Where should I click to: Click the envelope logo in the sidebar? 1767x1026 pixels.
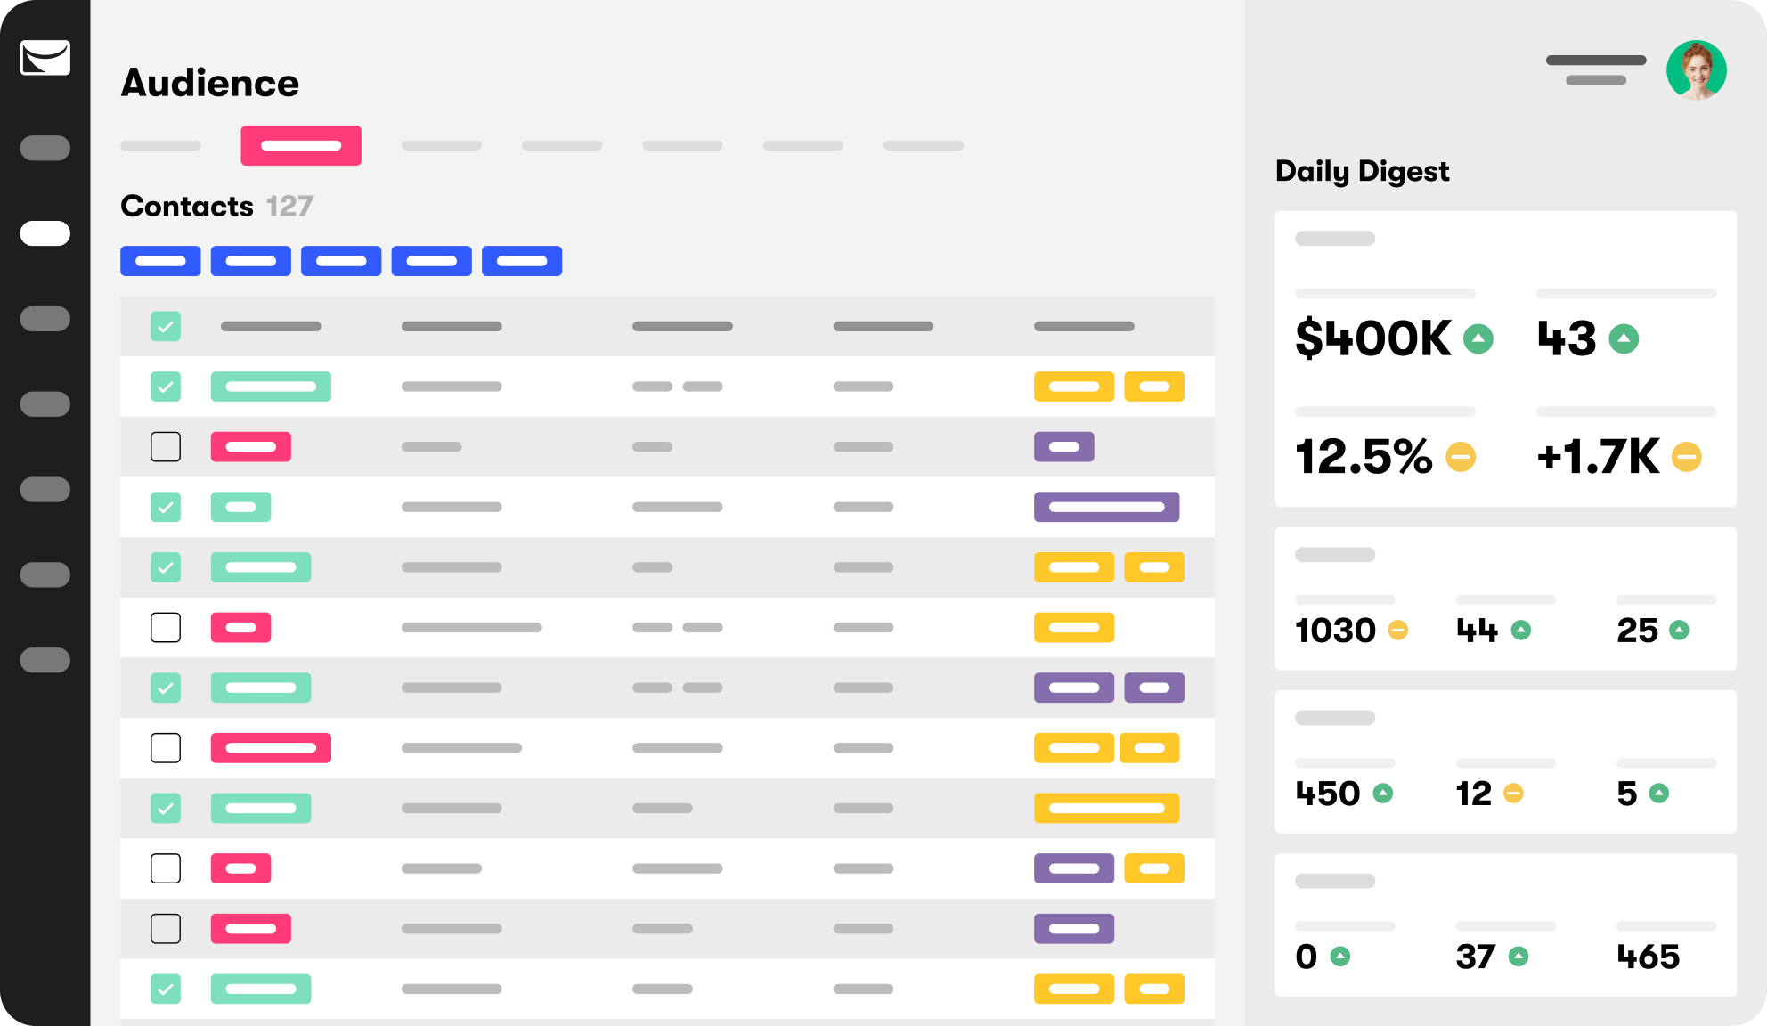45,59
